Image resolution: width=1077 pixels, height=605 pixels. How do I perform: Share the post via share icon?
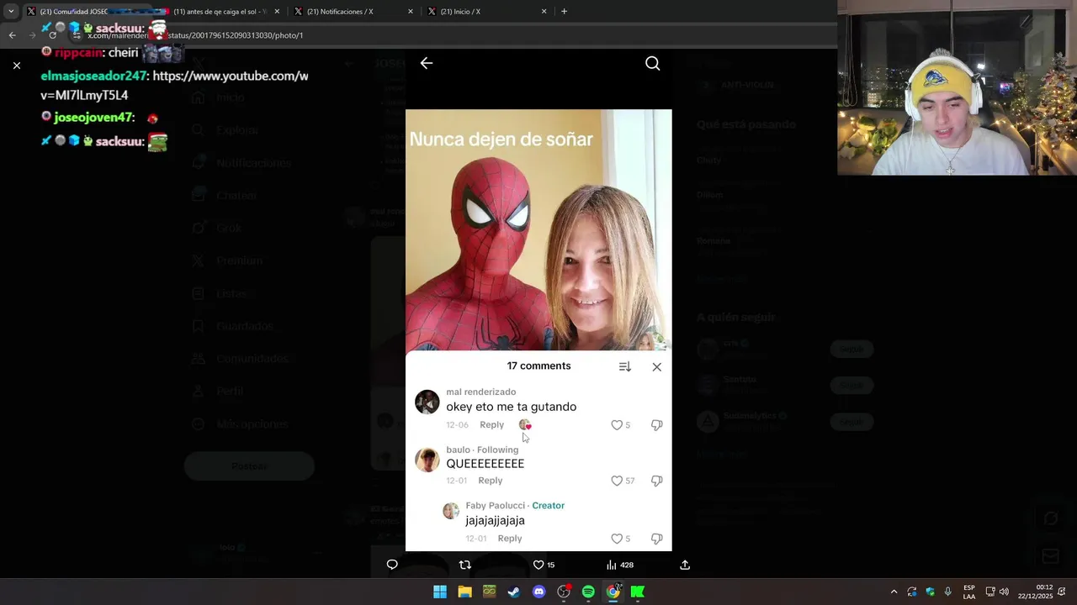tap(685, 565)
